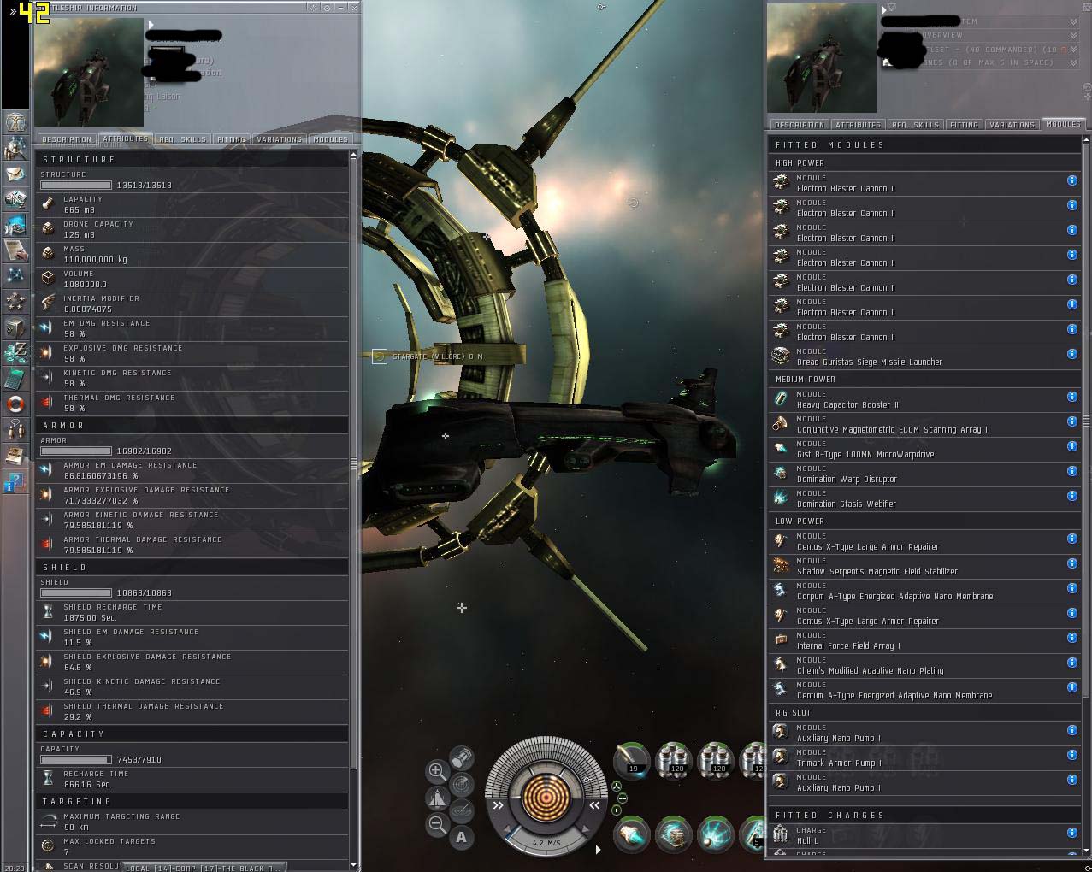
Task: Show info for Dread Guristas Siege Missile Launcher
Action: click(1071, 354)
